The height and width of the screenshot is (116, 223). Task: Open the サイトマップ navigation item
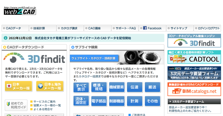pyautogui.click(x=180, y=28)
